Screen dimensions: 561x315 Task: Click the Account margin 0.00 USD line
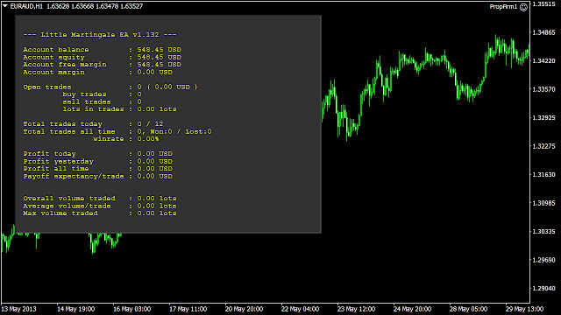pos(97,72)
